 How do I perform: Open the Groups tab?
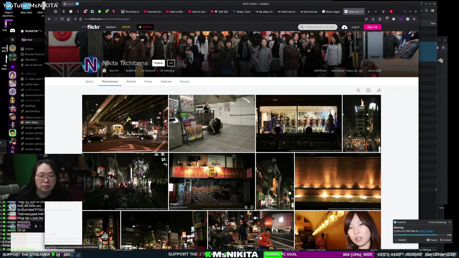[x=185, y=81]
